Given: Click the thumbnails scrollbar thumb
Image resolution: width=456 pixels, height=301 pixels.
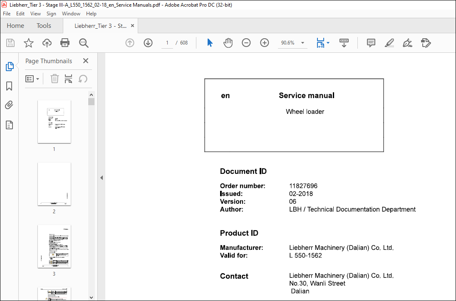Looking at the screenshot, I should tap(91, 102).
